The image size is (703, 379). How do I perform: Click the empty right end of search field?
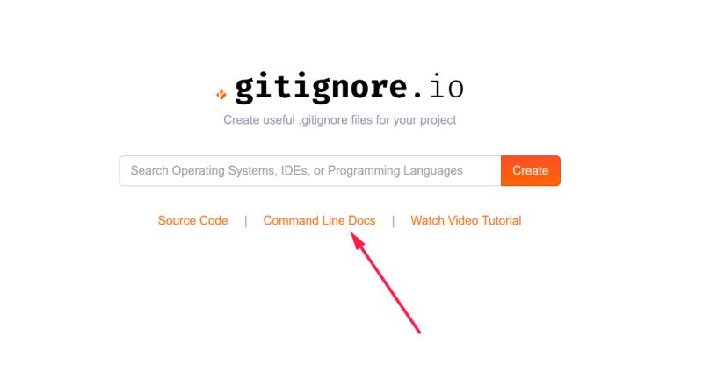[482, 170]
